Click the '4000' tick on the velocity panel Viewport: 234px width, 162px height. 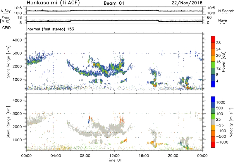tap(17, 101)
